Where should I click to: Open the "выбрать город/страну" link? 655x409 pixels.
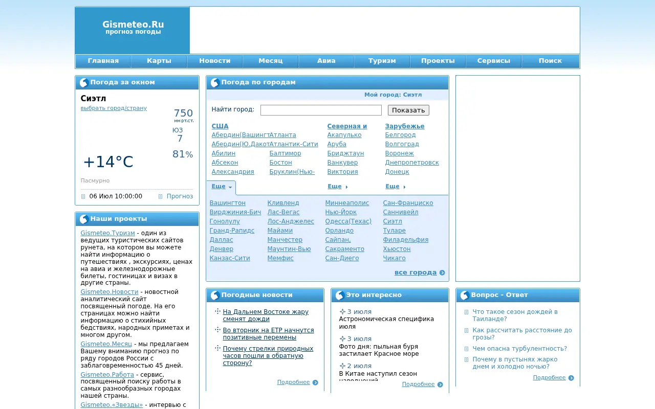pyautogui.click(x=114, y=108)
